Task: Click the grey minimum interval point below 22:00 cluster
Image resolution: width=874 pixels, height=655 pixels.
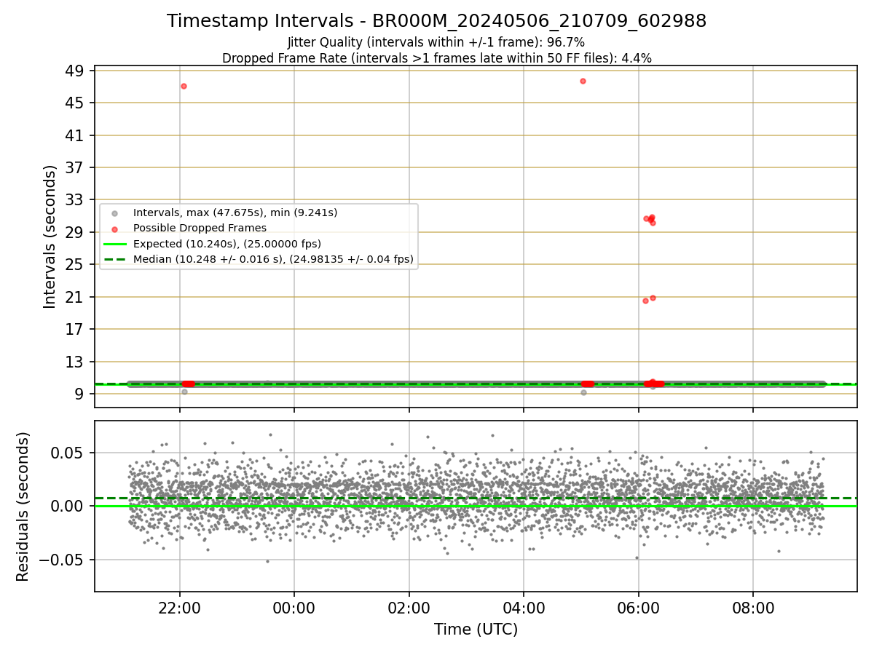Action: [x=184, y=392]
